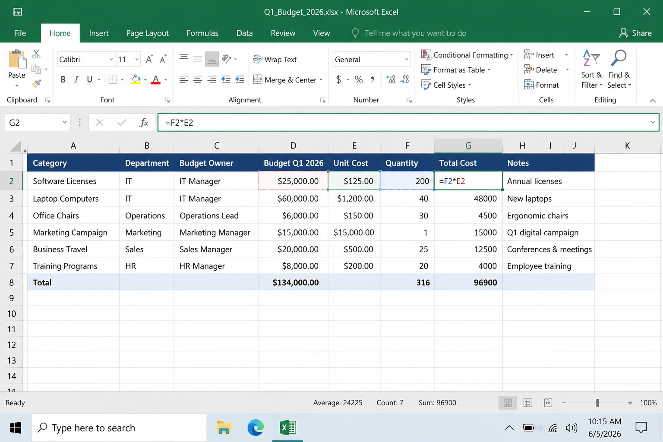Open Format as Table gallery
Screen dimensions: 663x442
(456, 70)
